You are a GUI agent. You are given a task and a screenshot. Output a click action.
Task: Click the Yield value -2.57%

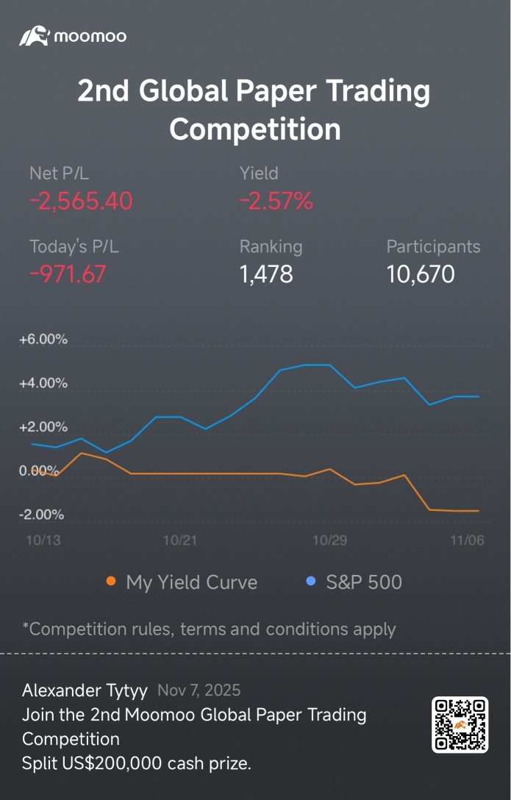click(x=276, y=200)
